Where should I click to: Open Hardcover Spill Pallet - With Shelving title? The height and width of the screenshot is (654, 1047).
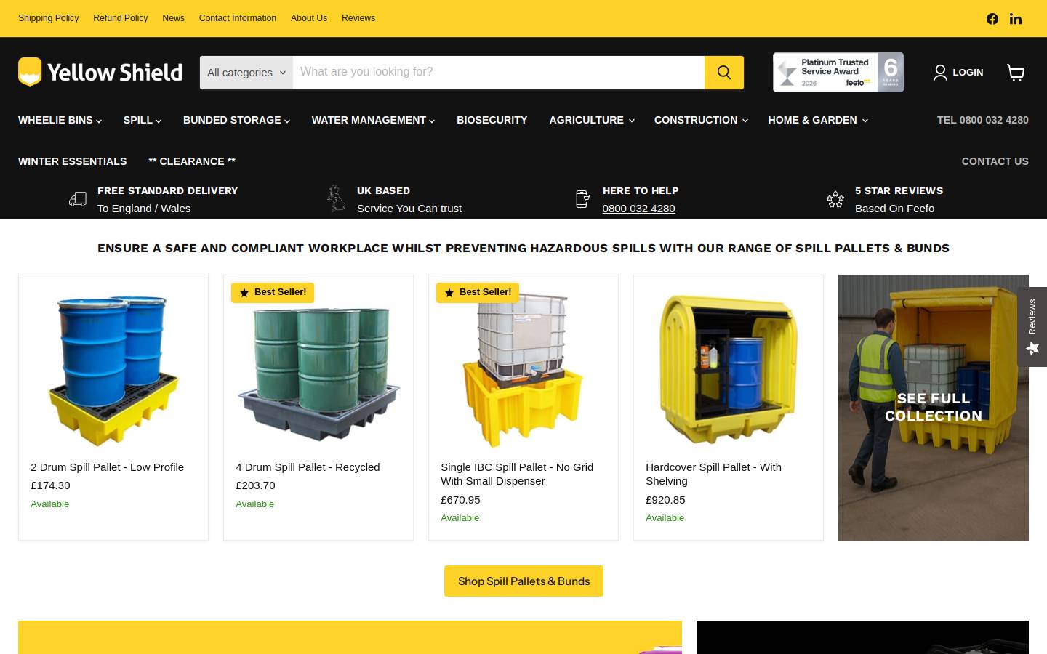coord(713,474)
